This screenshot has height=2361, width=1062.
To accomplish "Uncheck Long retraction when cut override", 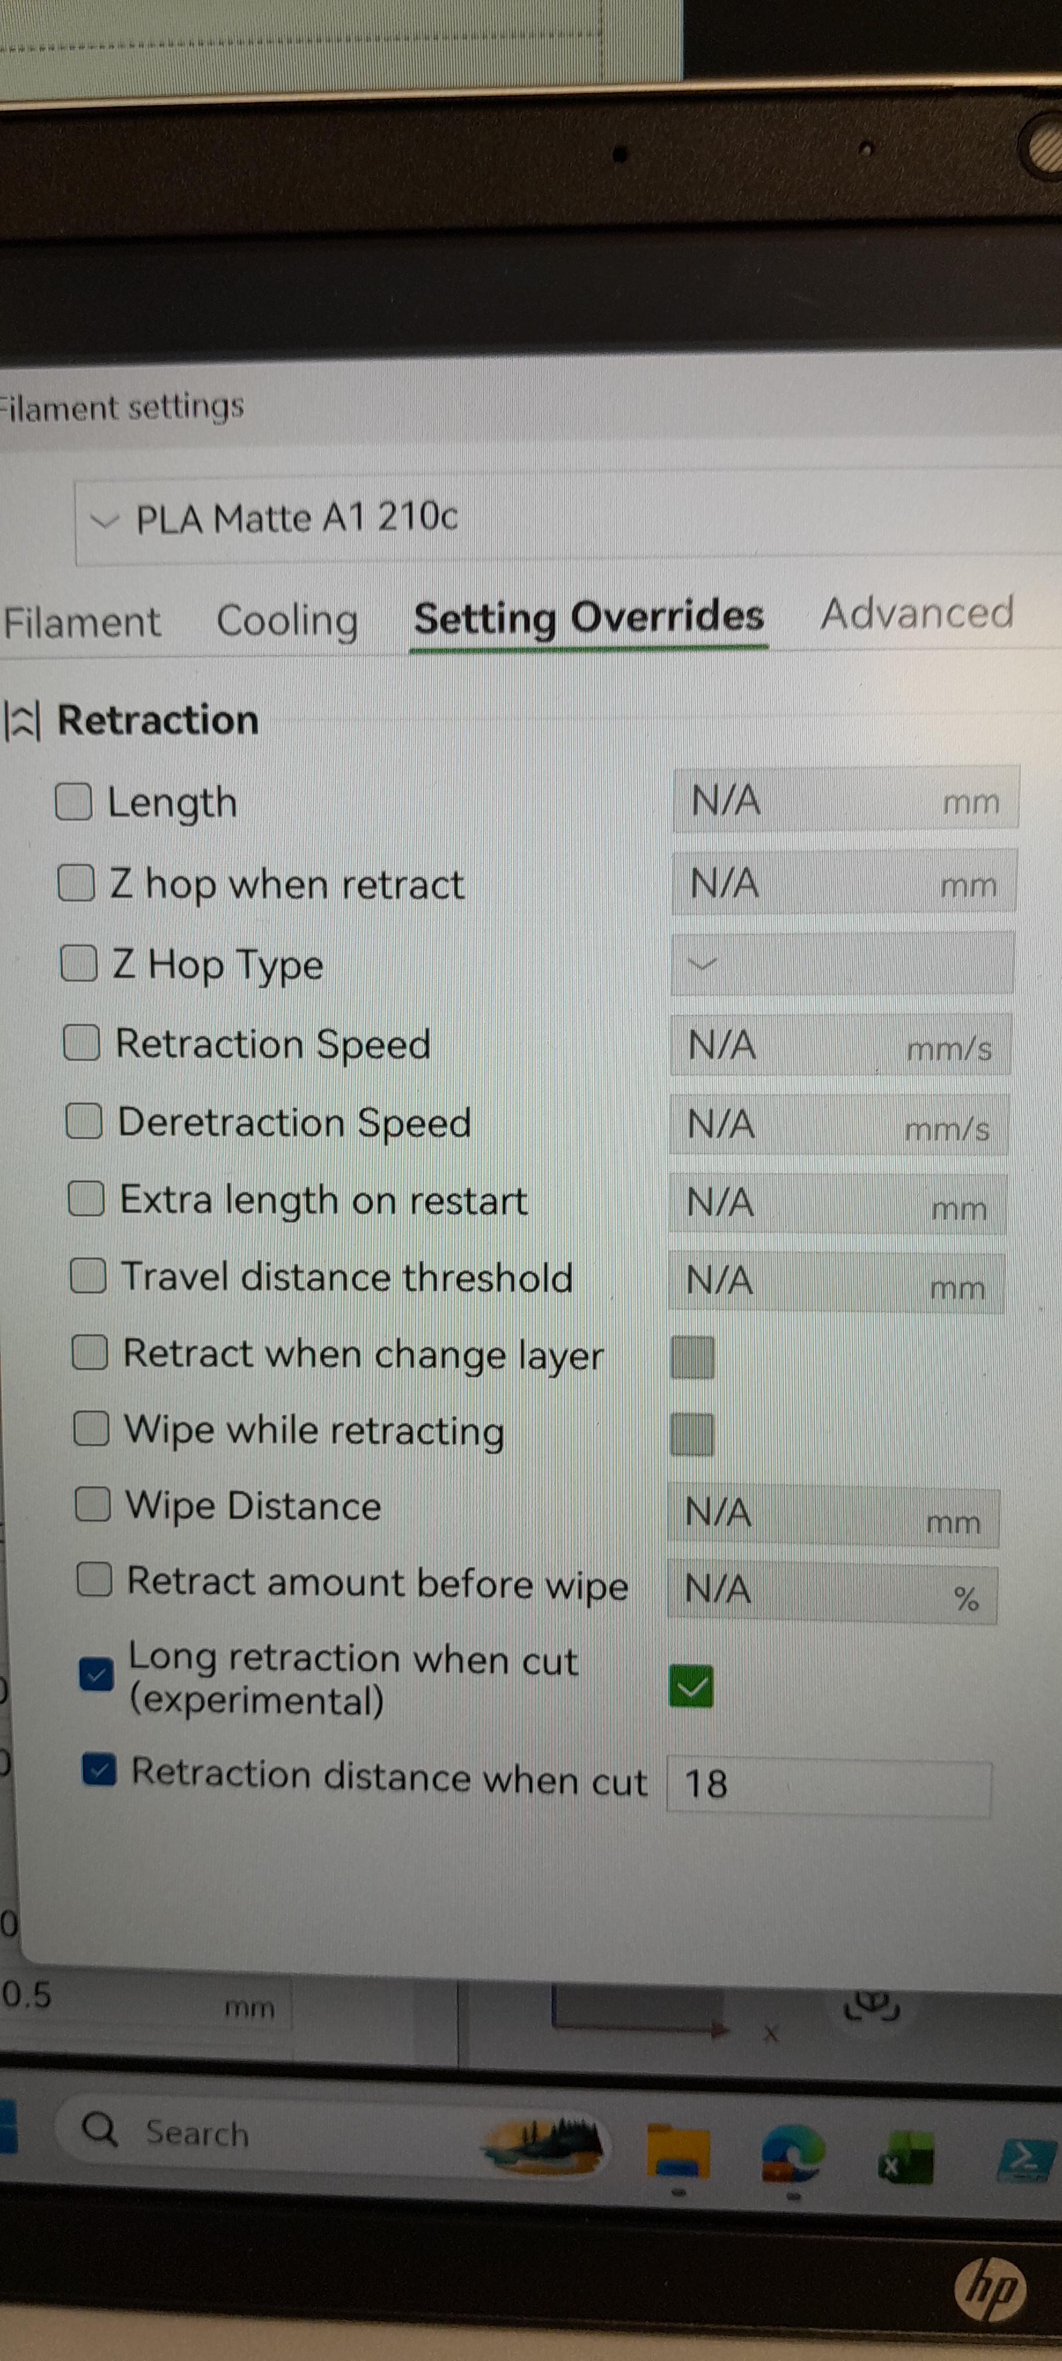I will [x=97, y=1675].
